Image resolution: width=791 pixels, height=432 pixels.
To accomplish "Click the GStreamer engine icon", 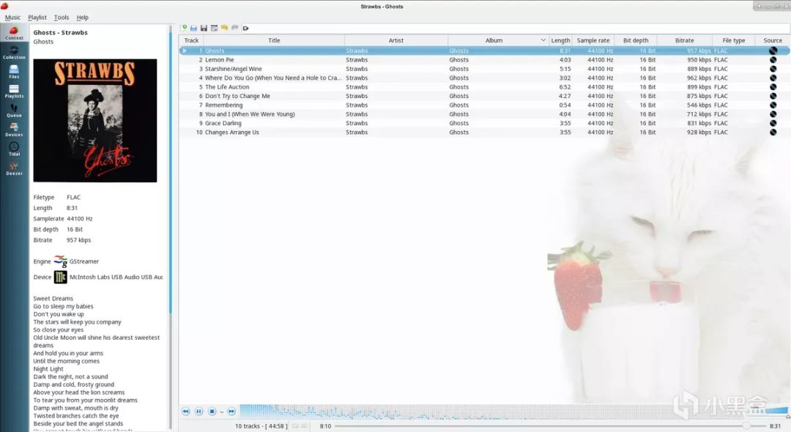I will point(61,261).
